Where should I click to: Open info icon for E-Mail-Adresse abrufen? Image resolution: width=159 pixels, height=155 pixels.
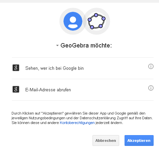pos(151,88)
